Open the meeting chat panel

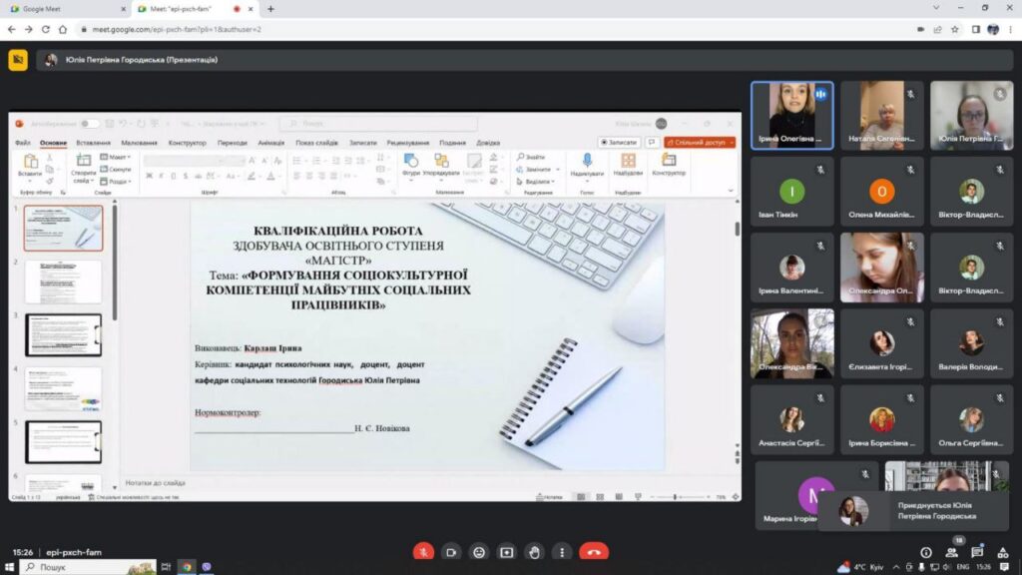pos(977,552)
